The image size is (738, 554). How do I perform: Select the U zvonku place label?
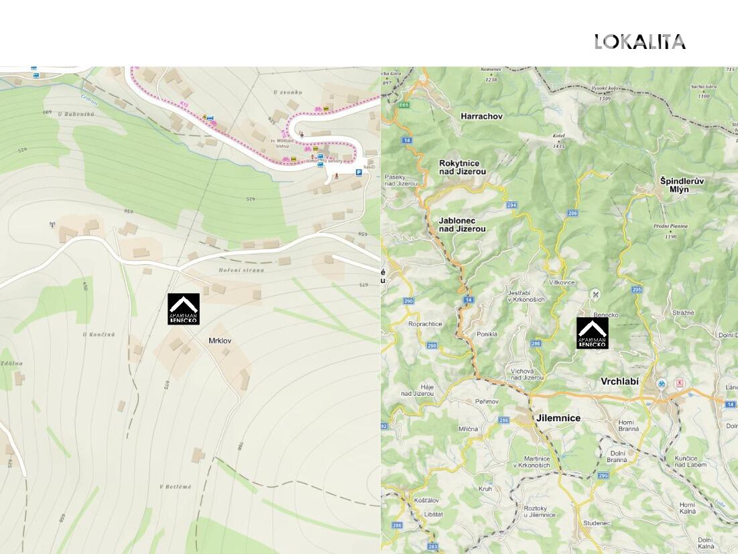pyautogui.click(x=288, y=93)
